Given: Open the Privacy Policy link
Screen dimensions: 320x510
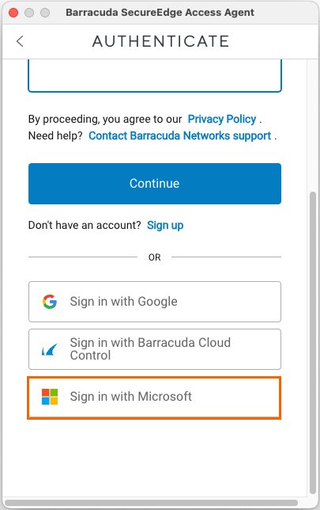Looking at the screenshot, I should 222,119.
